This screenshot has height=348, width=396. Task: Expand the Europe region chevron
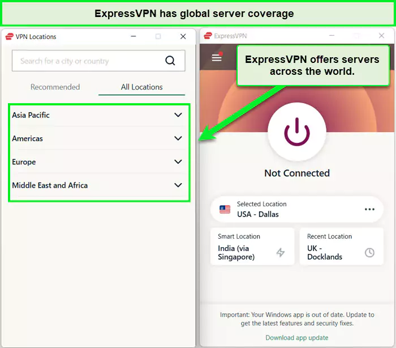point(178,162)
